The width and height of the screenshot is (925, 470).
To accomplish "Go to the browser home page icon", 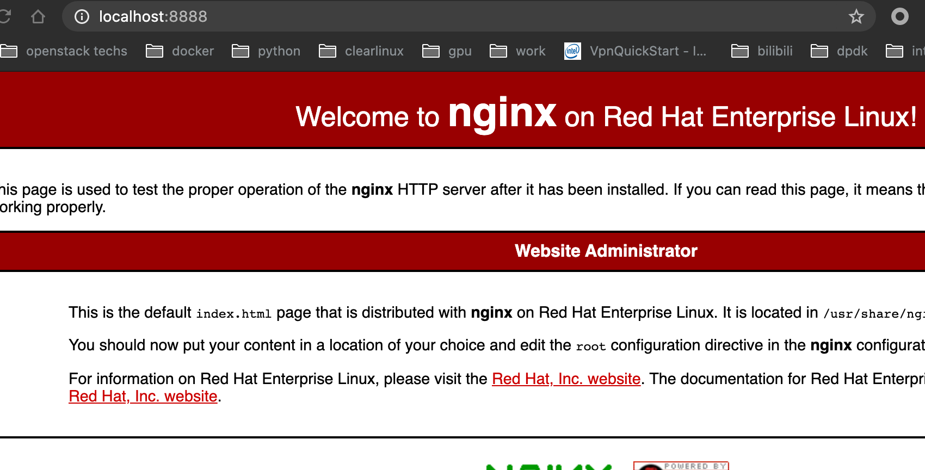I will [x=38, y=17].
